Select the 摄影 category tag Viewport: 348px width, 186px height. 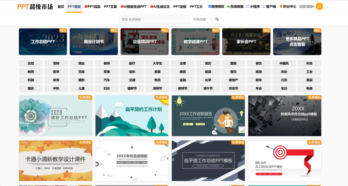[82, 80]
